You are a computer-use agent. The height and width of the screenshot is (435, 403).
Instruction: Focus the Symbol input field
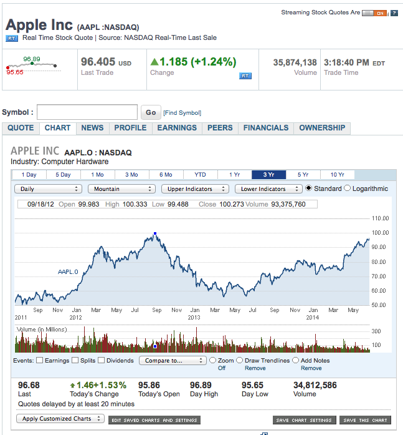87,112
